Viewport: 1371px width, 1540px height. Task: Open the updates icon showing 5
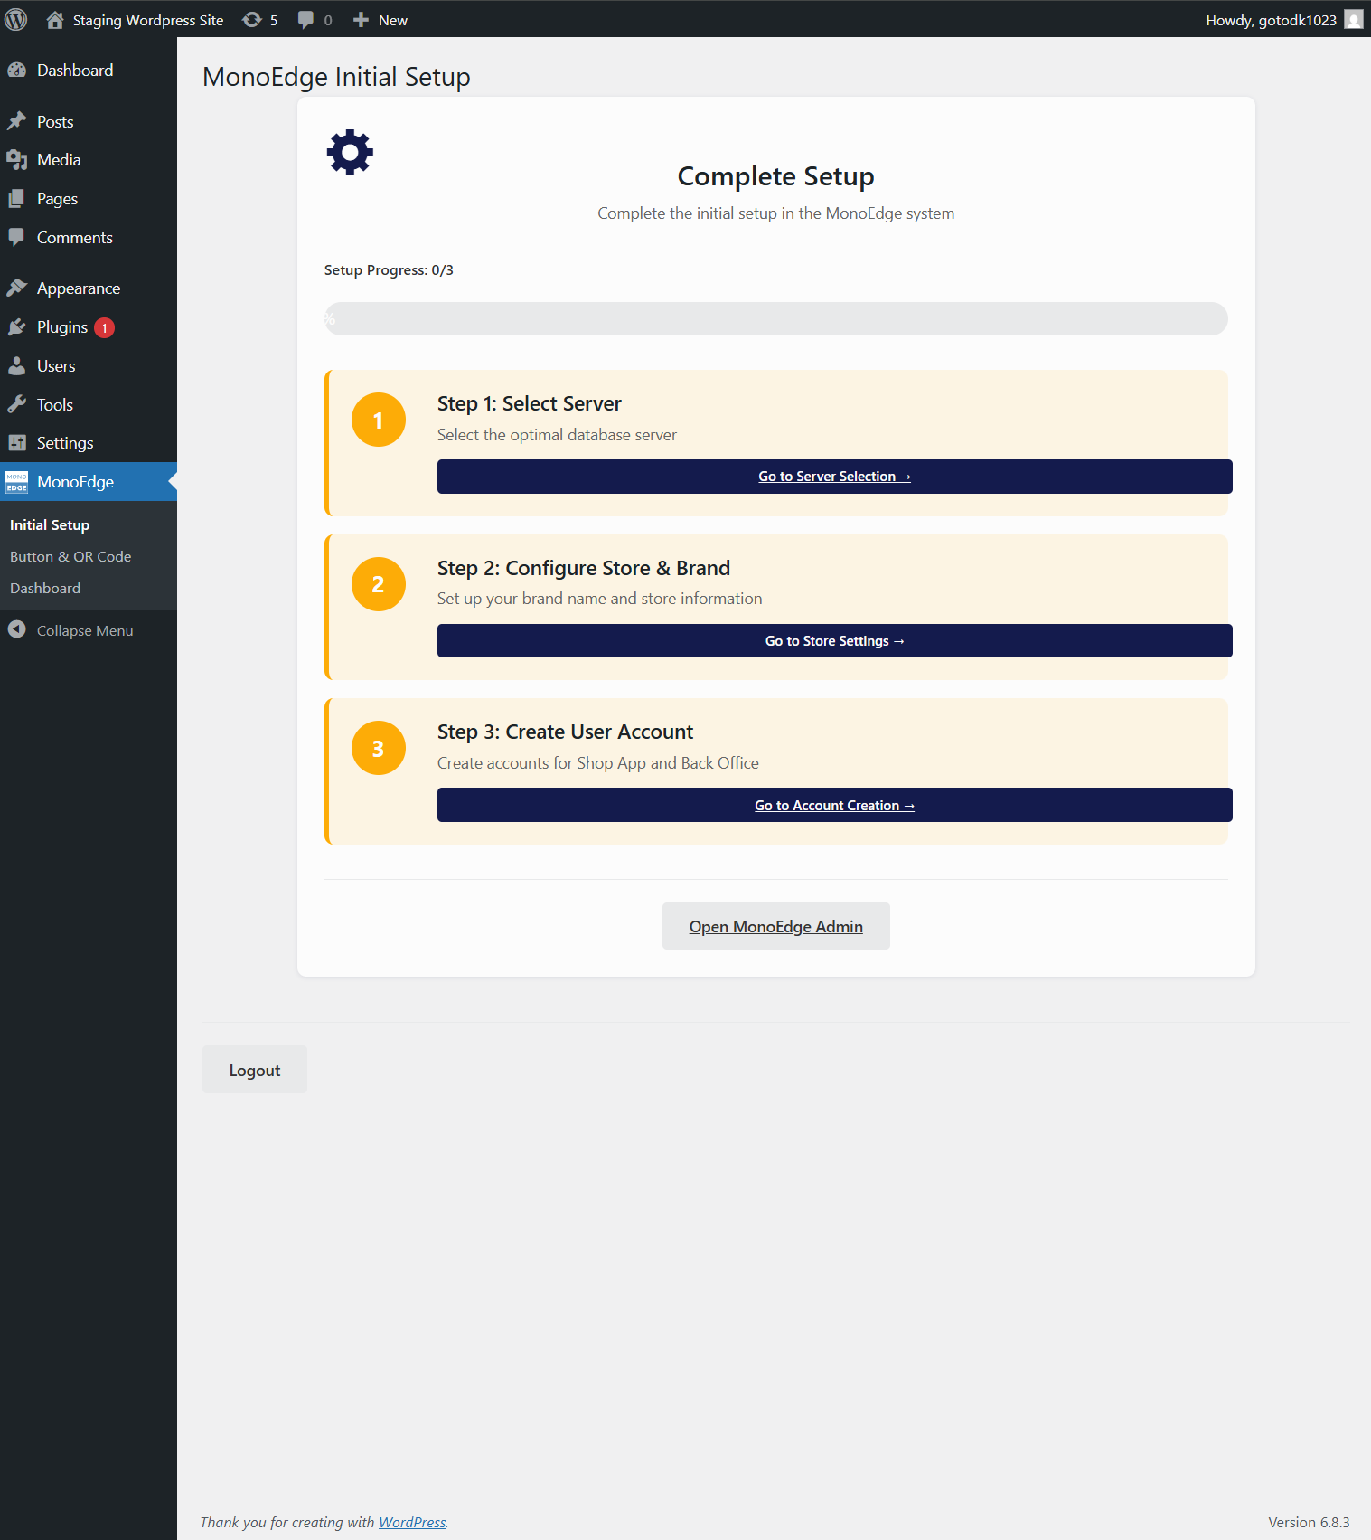coord(252,20)
